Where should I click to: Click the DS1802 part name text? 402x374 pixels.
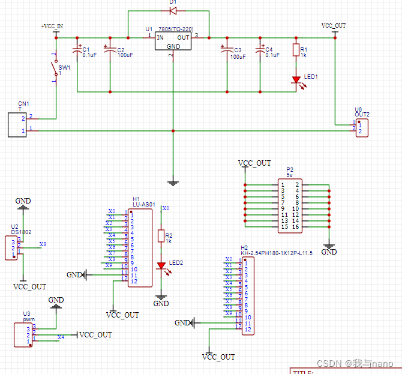coord(21,232)
